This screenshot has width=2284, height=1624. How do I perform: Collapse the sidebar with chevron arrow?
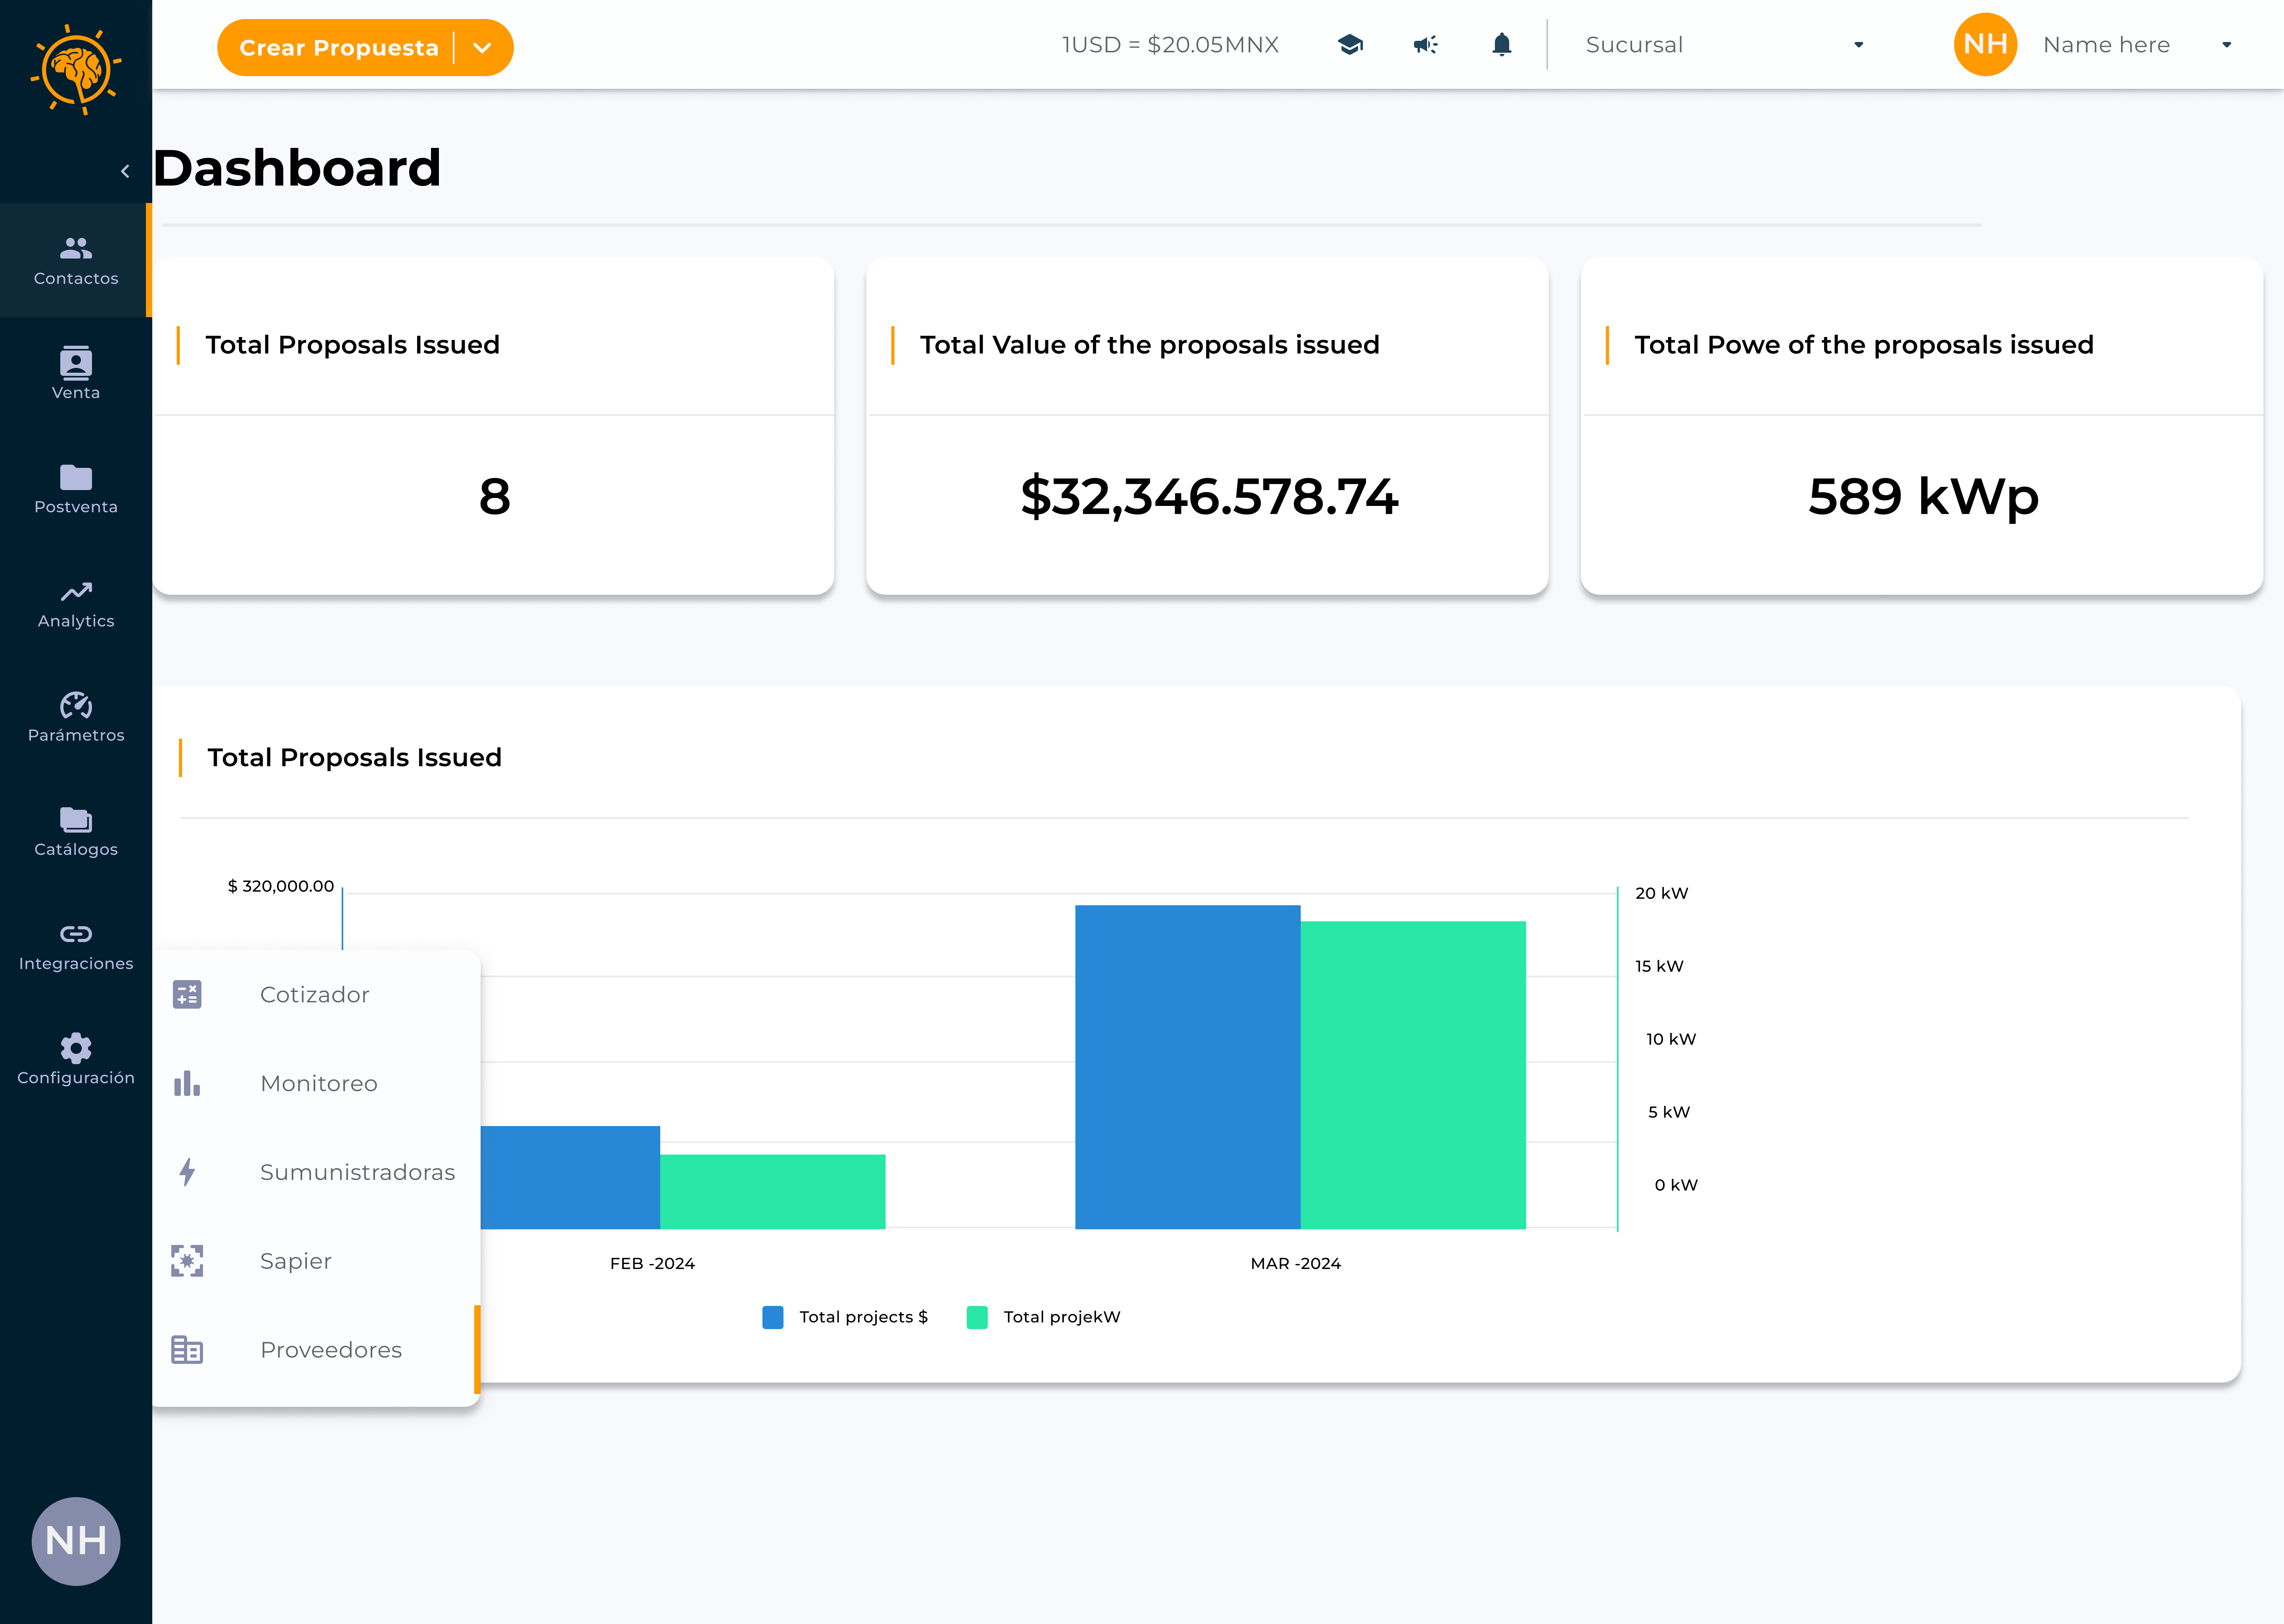pos(125,171)
